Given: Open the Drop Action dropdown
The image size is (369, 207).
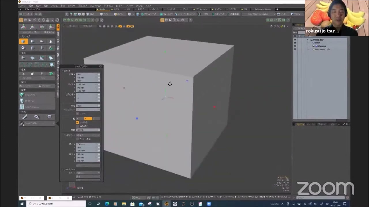Looking at the screenshot, I should [258, 14].
